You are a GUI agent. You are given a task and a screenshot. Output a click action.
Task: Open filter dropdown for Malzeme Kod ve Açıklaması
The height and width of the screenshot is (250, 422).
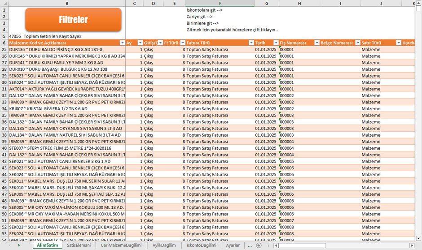(x=122, y=43)
